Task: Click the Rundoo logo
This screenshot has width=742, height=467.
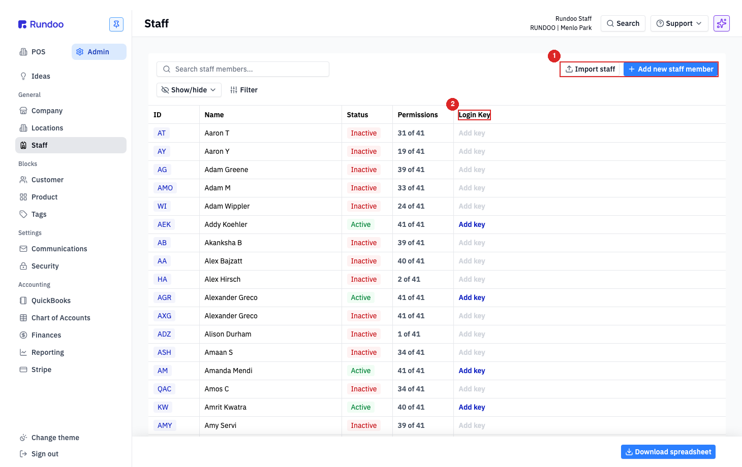Action: (x=41, y=24)
